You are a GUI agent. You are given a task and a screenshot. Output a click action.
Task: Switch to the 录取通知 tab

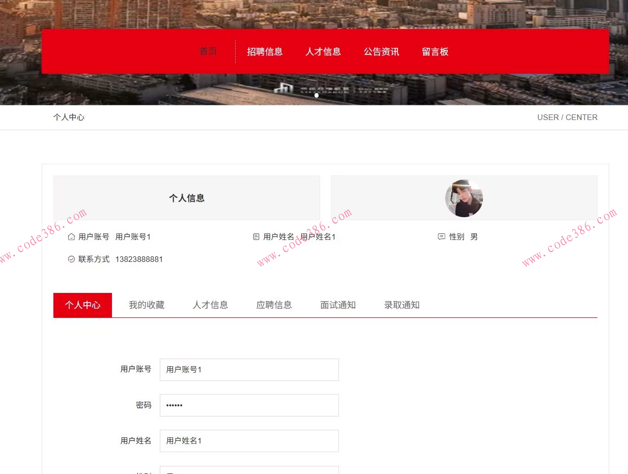(402, 305)
